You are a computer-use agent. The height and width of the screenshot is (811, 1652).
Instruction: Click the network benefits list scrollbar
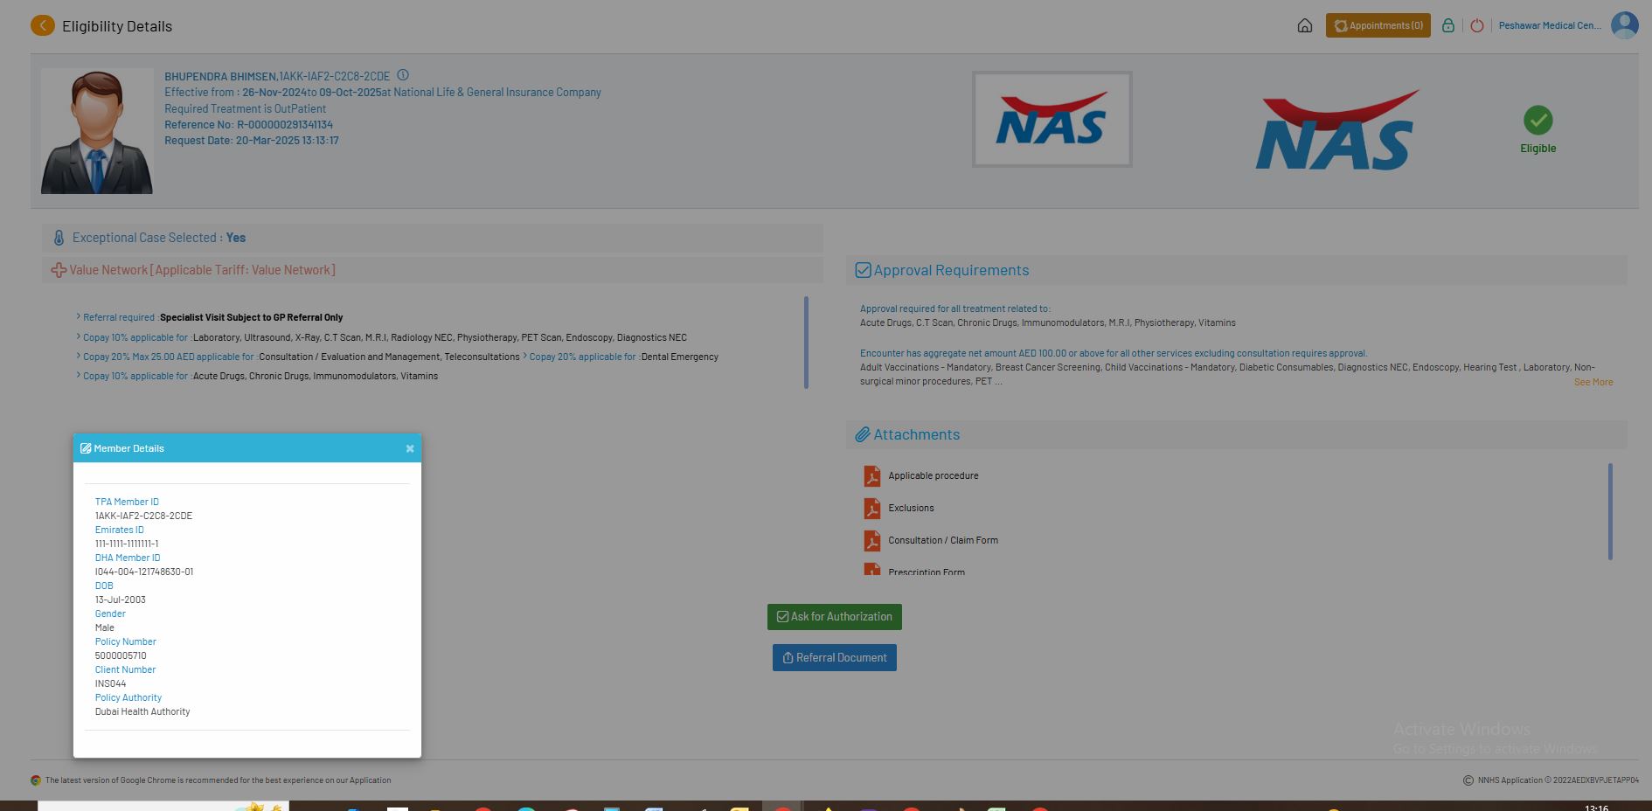click(x=806, y=343)
